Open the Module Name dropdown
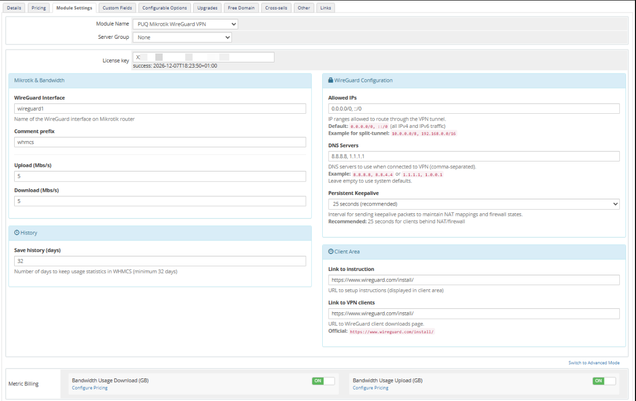 (185, 24)
